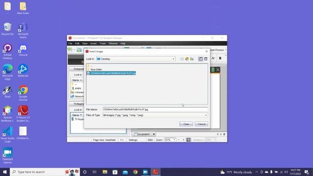Open Google Chrome from the taskbar
Viewport: 313px width, 176px height.
tap(135, 172)
